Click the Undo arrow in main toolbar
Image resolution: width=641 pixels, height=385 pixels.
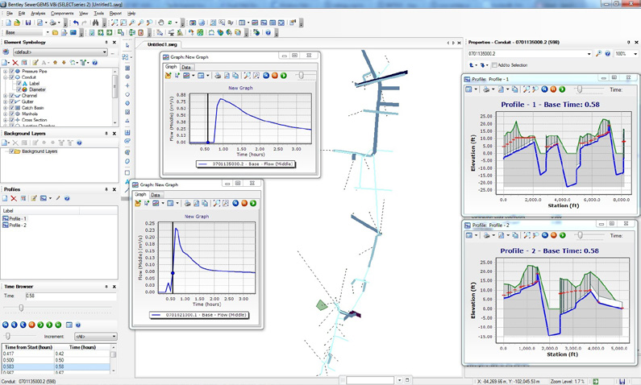(76, 23)
